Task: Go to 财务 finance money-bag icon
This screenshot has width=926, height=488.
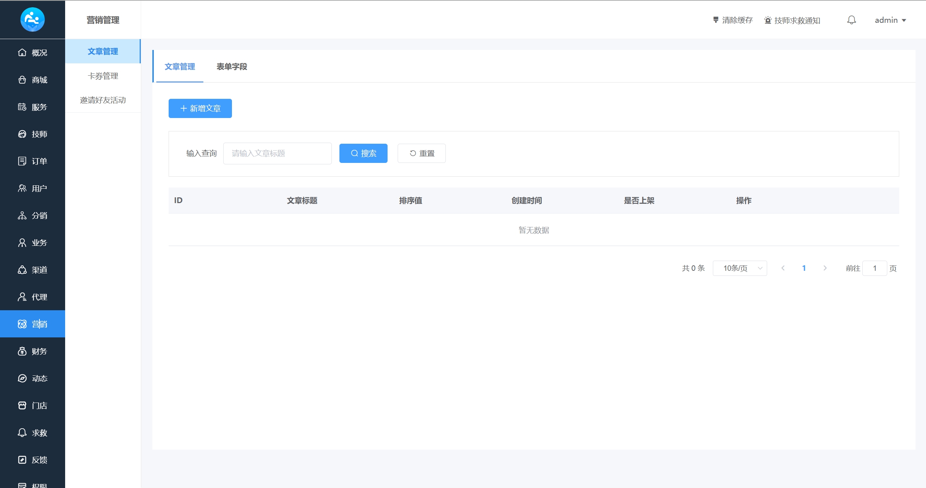Action: (22, 351)
